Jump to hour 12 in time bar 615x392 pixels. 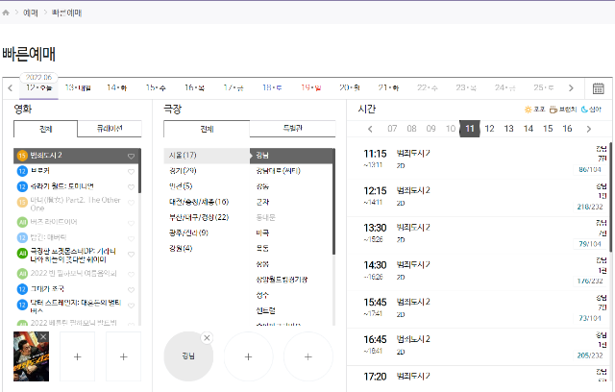489,129
